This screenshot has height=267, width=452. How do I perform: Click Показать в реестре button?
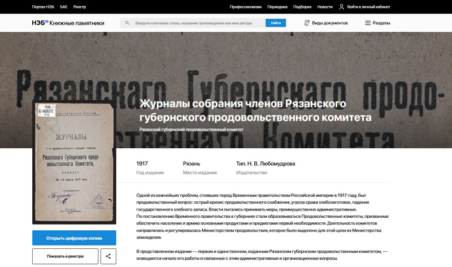pyautogui.click(x=65, y=256)
